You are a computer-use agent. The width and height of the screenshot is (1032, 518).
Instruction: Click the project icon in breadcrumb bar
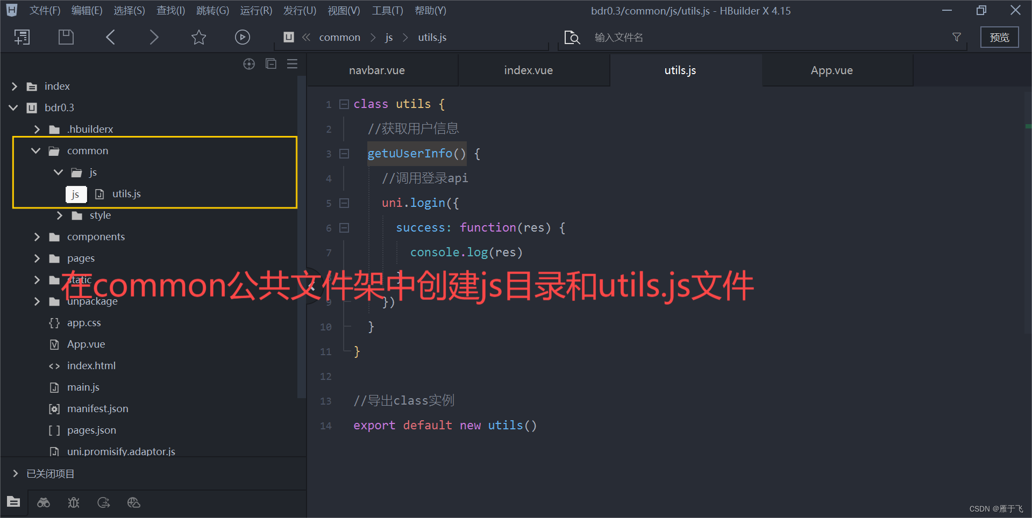click(289, 37)
